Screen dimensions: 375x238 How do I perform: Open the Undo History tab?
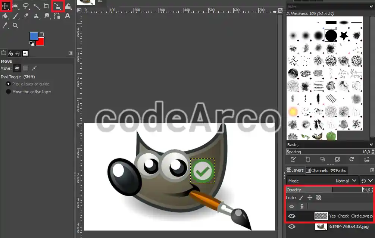click(18, 53)
